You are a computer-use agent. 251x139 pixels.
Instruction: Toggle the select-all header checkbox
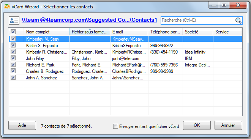tap(13, 32)
